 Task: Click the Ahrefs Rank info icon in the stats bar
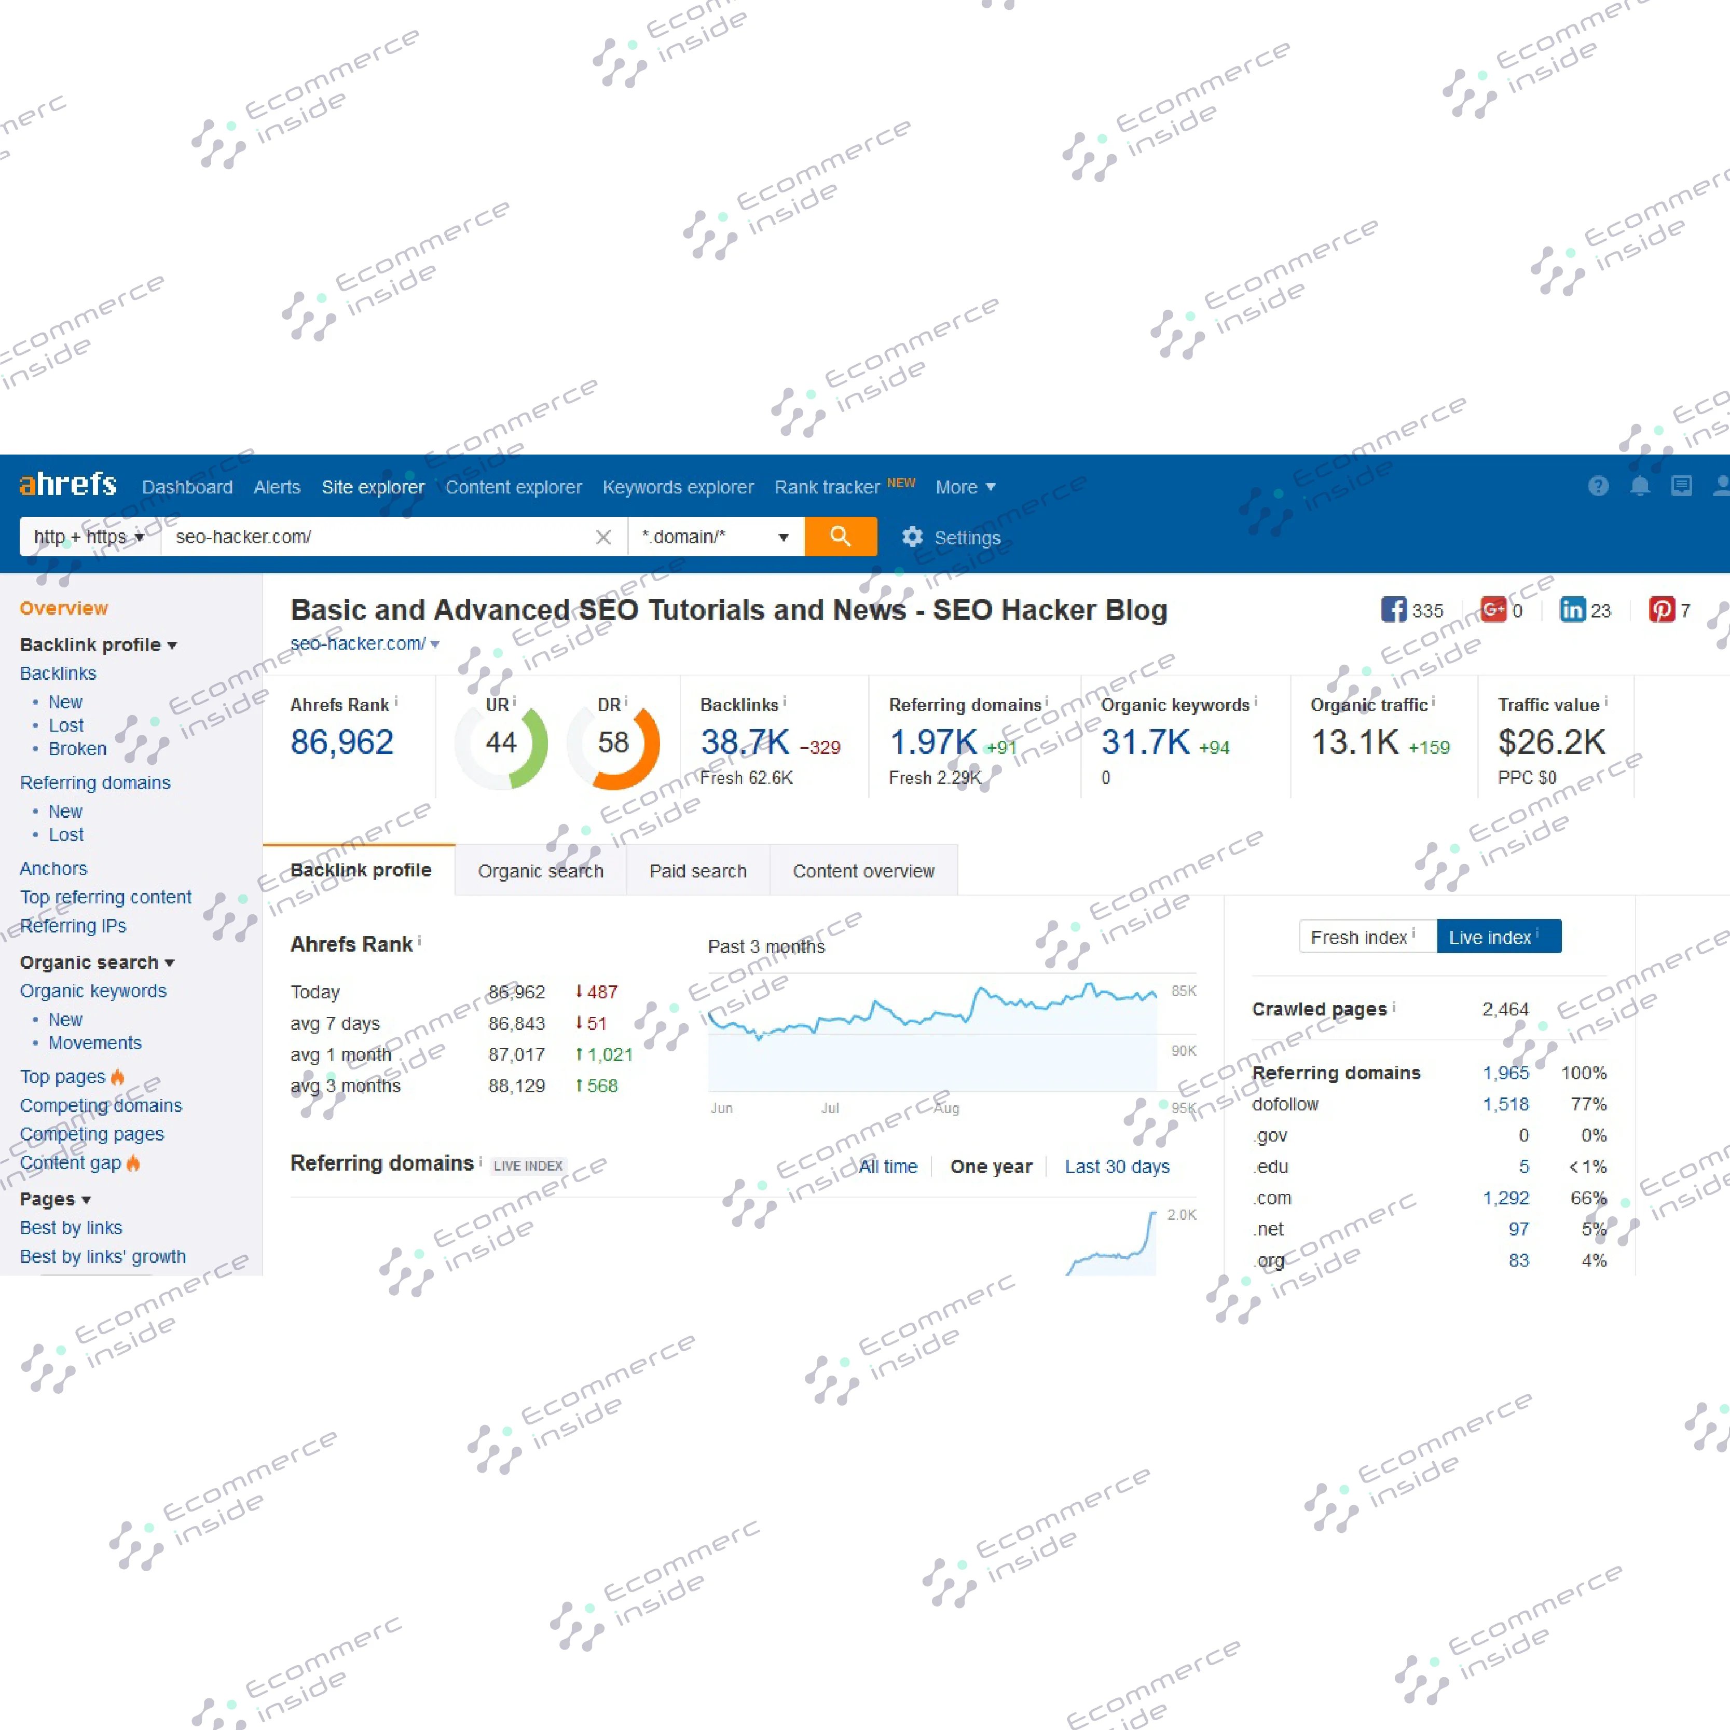pyautogui.click(x=396, y=702)
